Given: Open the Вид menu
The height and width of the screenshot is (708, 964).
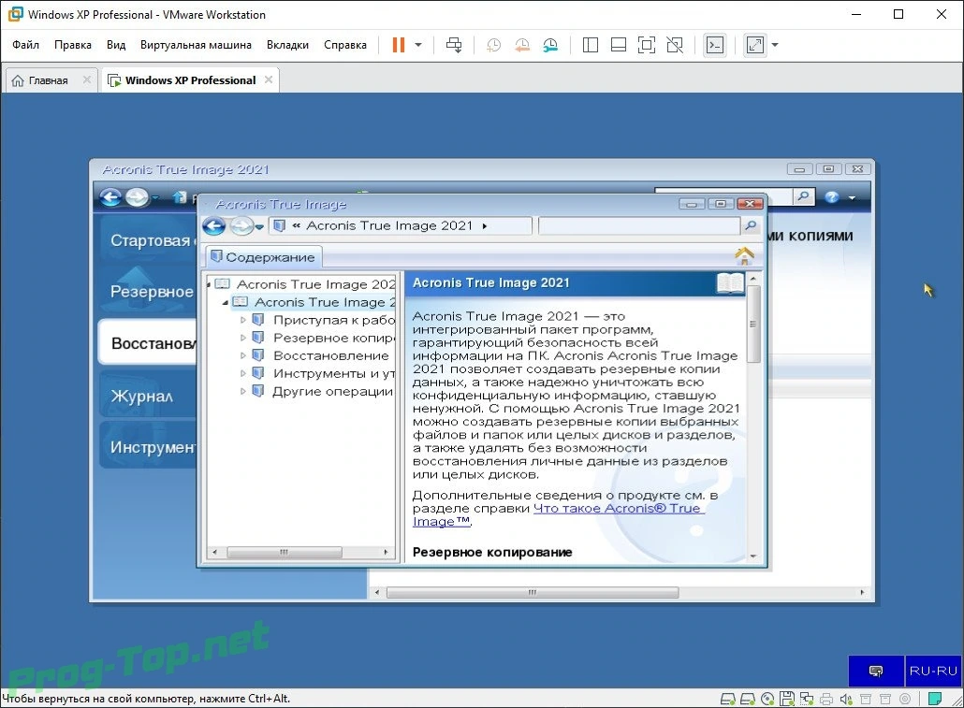Looking at the screenshot, I should coord(115,45).
